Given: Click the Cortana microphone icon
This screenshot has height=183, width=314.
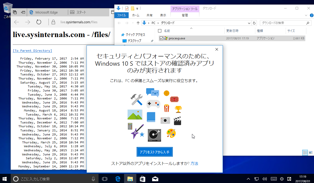Looking at the screenshot, I should coord(93,179).
